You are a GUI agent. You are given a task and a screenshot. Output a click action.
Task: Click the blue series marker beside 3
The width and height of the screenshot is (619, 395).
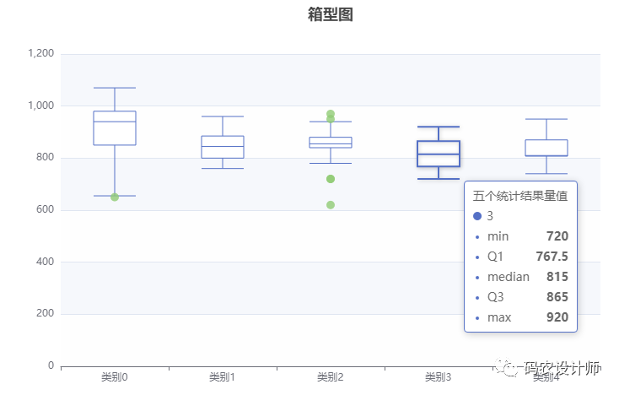[477, 216]
